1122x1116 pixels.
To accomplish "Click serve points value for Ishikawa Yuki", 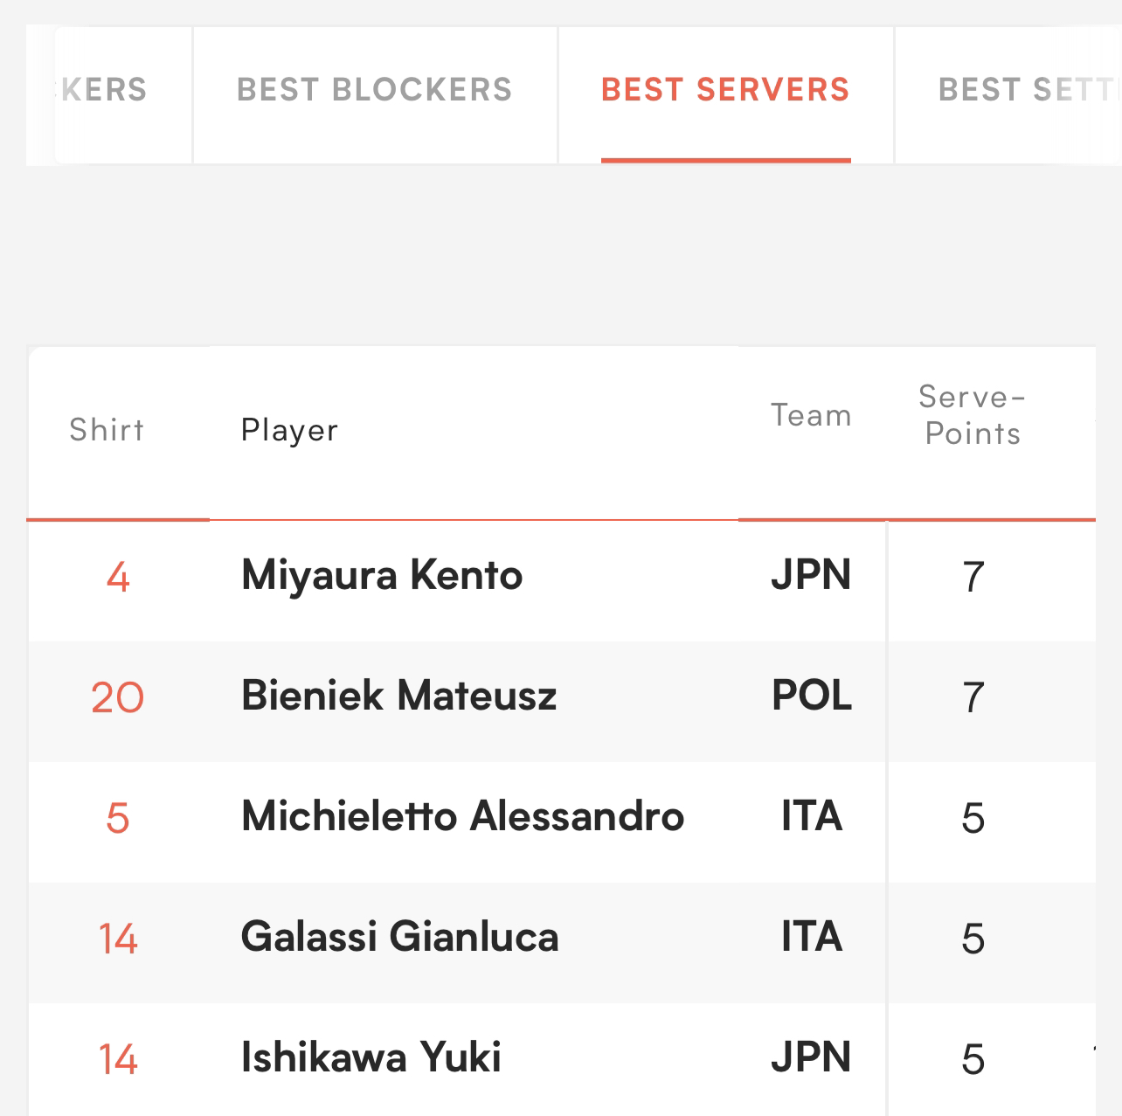I will (973, 1059).
